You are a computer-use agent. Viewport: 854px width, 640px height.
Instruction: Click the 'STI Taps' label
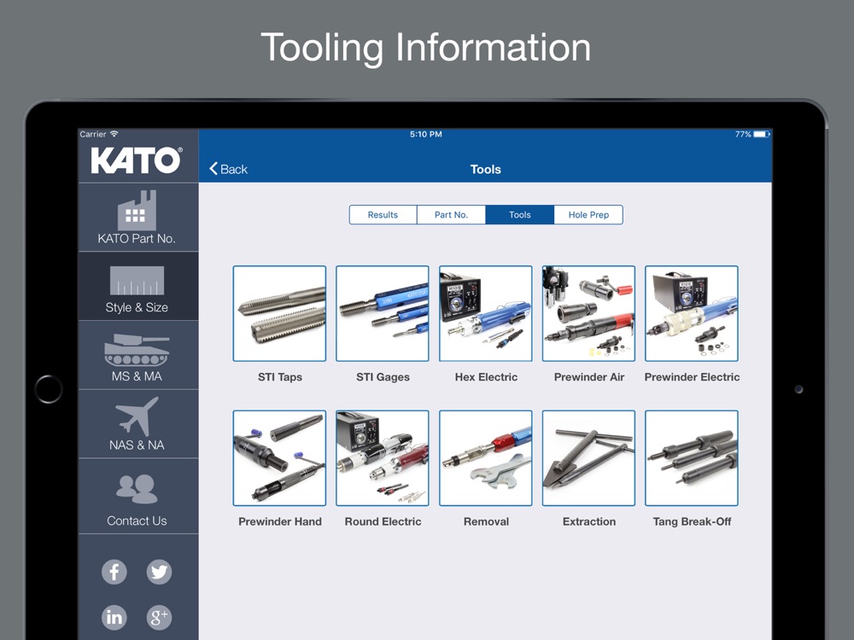pos(280,377)
